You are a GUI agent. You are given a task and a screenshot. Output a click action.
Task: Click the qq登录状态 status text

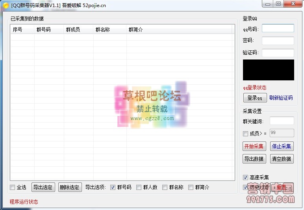click(255, 87)
